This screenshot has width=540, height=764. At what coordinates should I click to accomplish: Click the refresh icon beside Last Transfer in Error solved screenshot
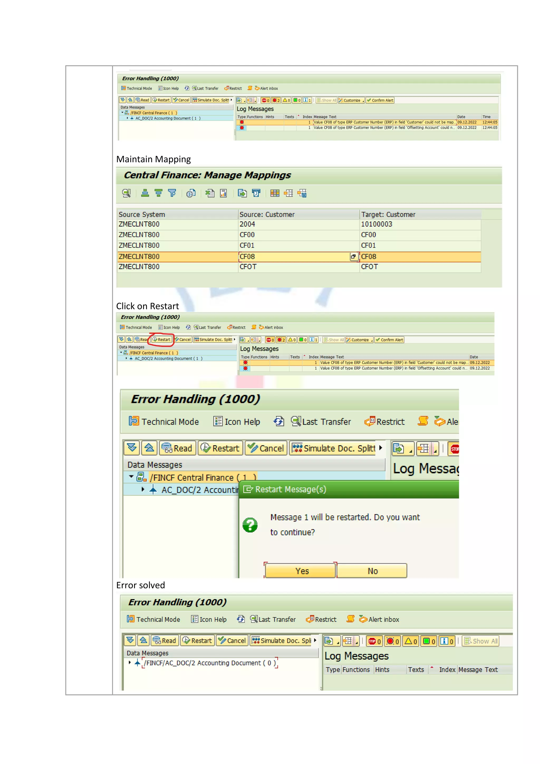coord(241,619)
